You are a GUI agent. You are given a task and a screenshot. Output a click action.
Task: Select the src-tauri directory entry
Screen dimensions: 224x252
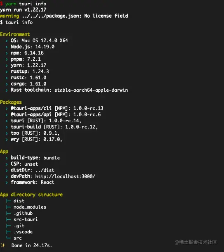tap(26, 219)
